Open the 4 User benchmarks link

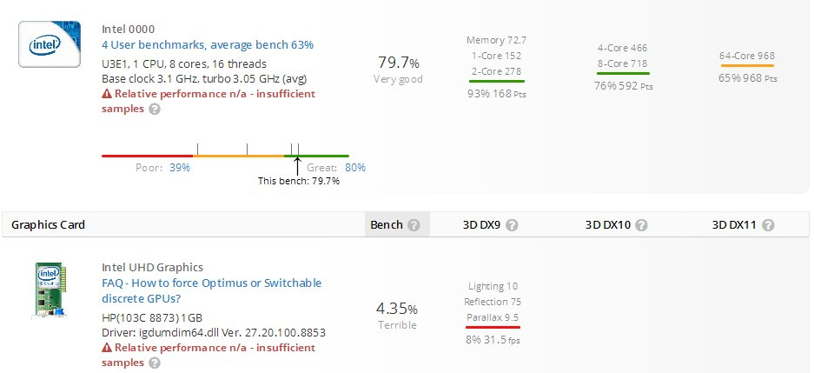208,44
